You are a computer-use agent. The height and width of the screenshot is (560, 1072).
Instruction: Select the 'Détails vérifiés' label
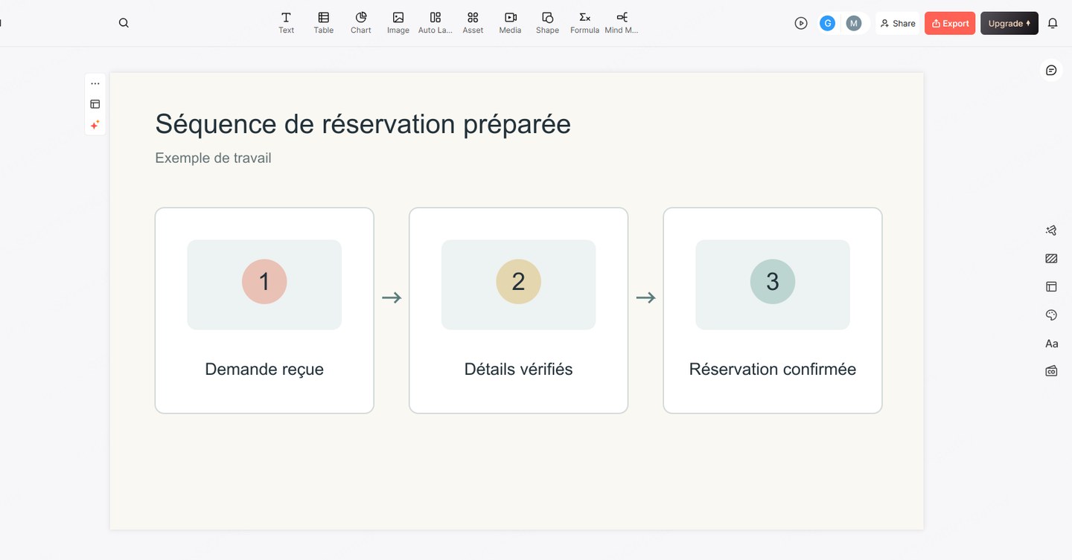coord(519,369)
